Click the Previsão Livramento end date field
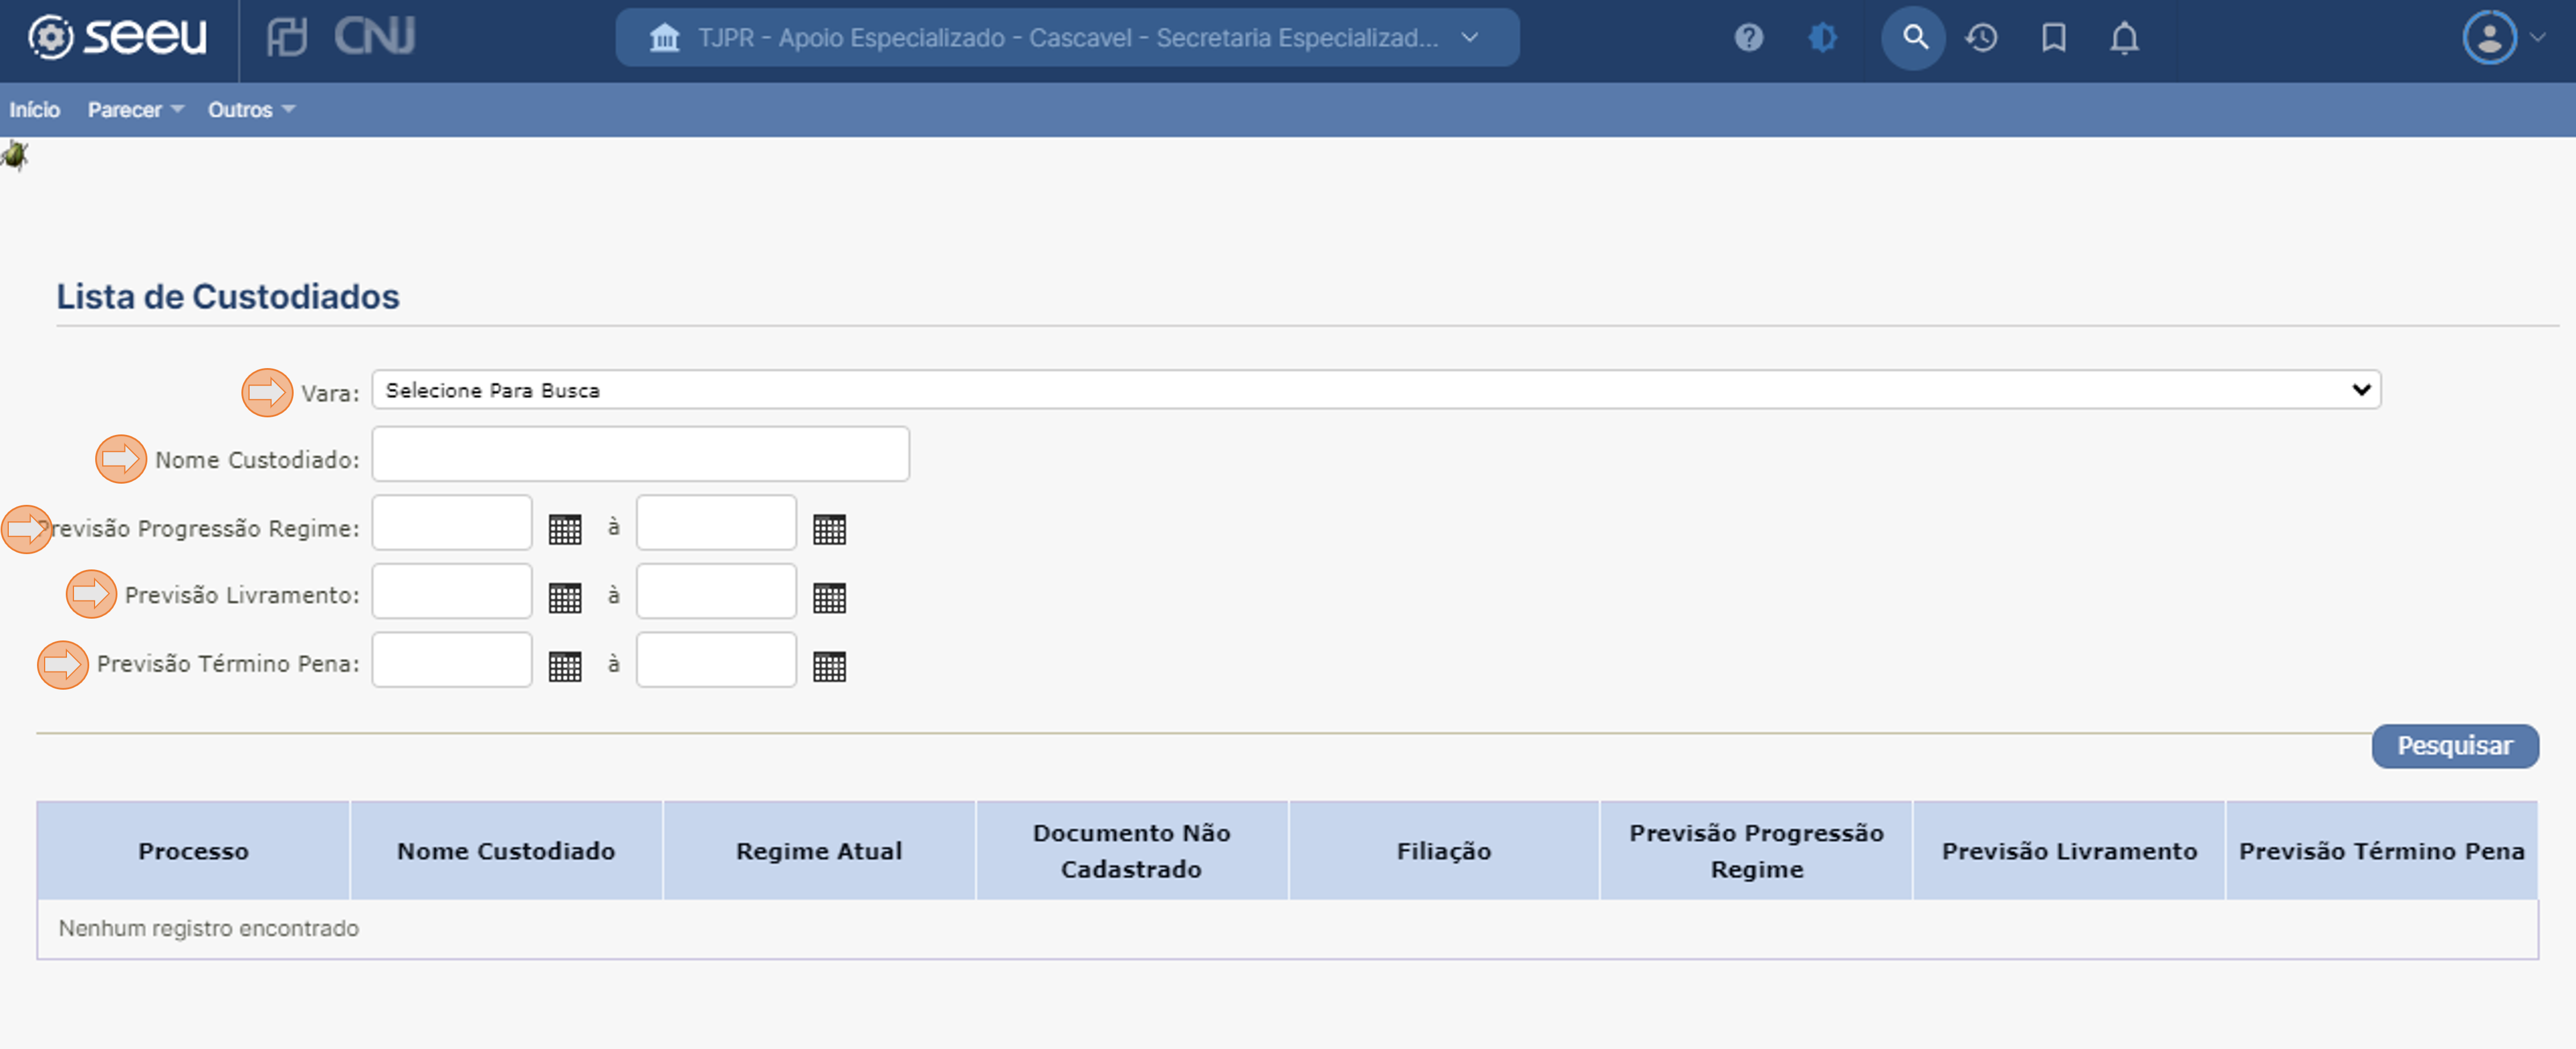This screenshot has height=1049, width=2576. 716,592
